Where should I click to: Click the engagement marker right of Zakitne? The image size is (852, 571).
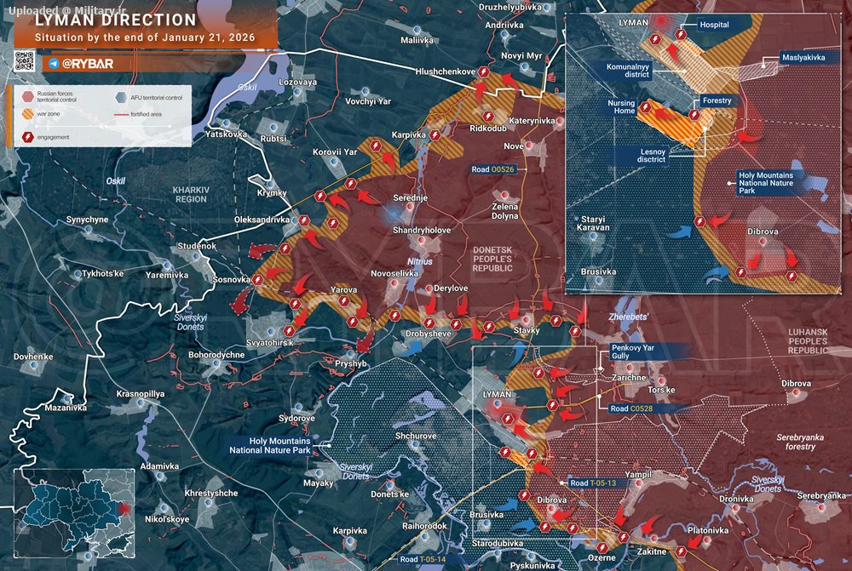tap(681, 551)
